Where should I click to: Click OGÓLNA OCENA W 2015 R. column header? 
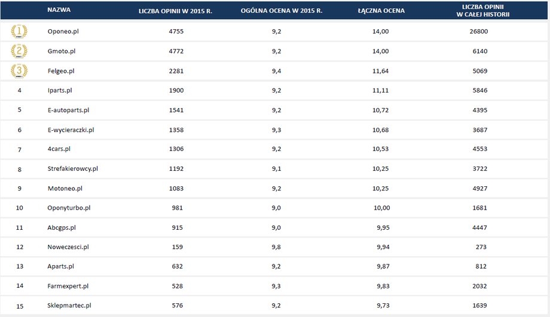pos(282,11)
